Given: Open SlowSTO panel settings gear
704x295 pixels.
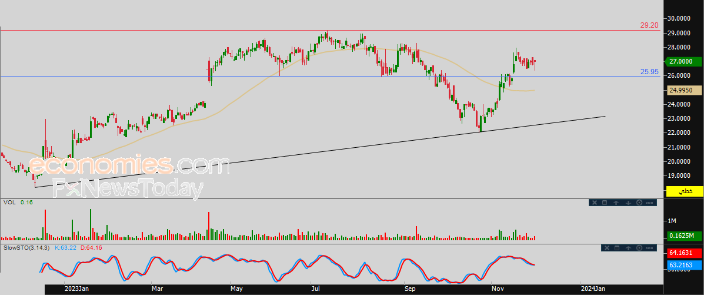Looking at the screenshot, I should (x=639, y=248).
